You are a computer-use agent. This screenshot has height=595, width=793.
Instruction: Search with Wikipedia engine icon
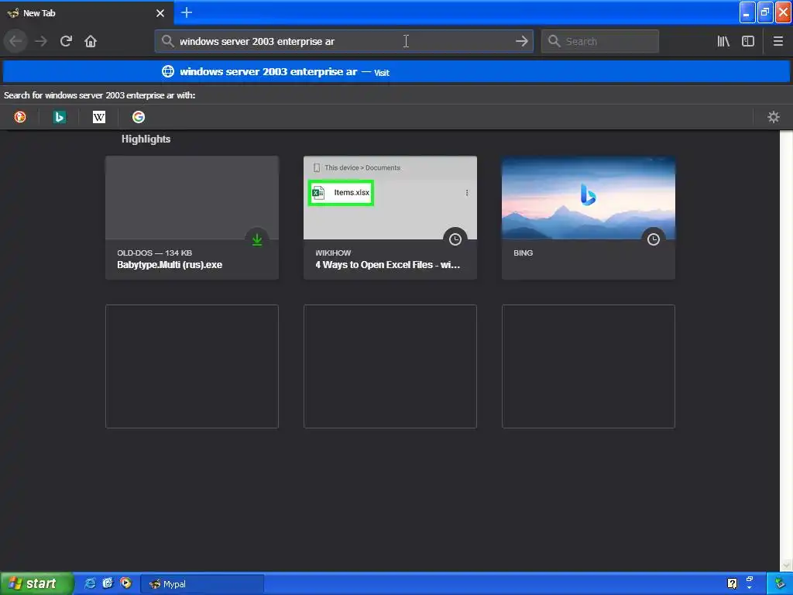click(98, 118)
